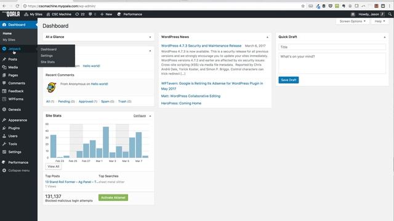394x221 pixels.
Task: Open Screen Options dropdown
Action: [353, 21]
